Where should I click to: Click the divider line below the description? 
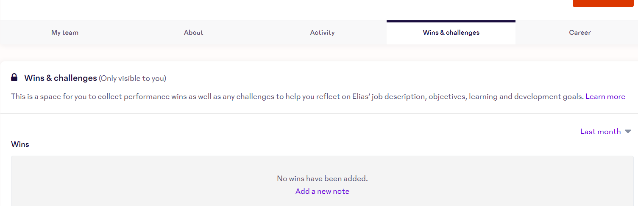tap(319, 113)
